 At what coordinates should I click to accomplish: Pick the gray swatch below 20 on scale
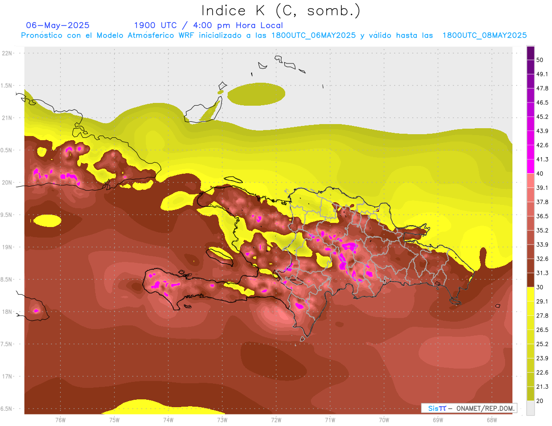pyautogui.click(x=530, y=408)
